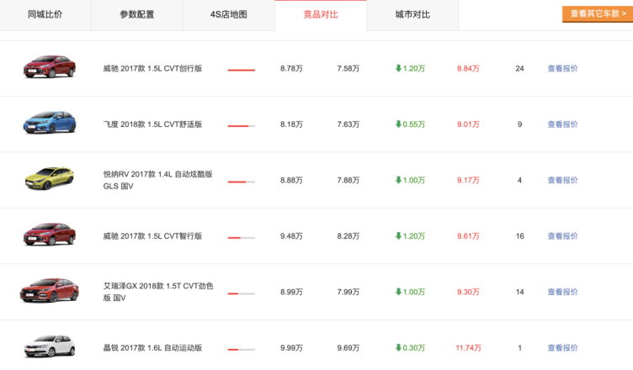
Task: Click dealer count 14 in 艾瑞泽GX row
Action: [519, 292]
